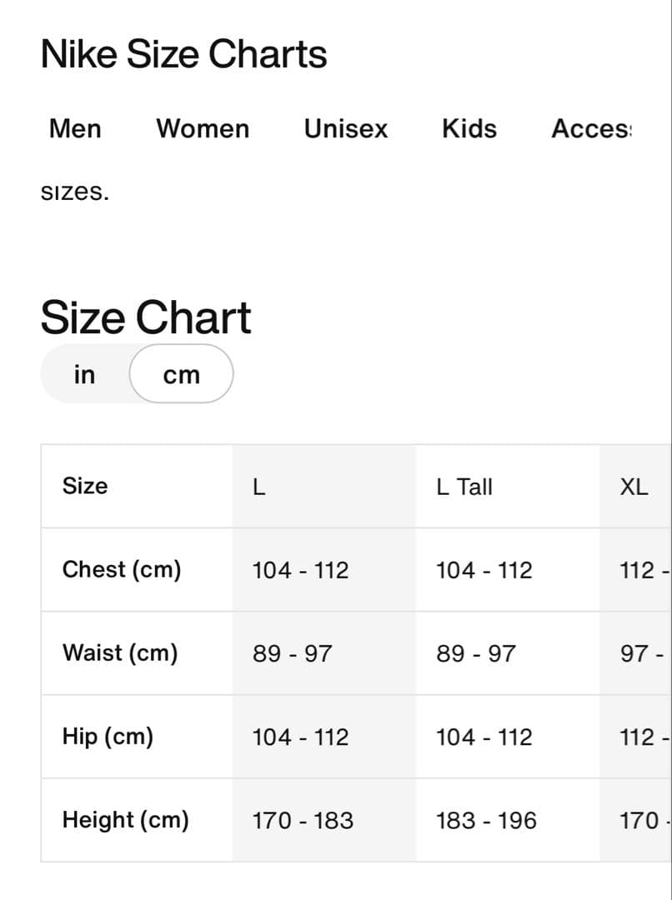The image size is (672, 900).
Task: Select the Unisex tab
Action: 346,129
